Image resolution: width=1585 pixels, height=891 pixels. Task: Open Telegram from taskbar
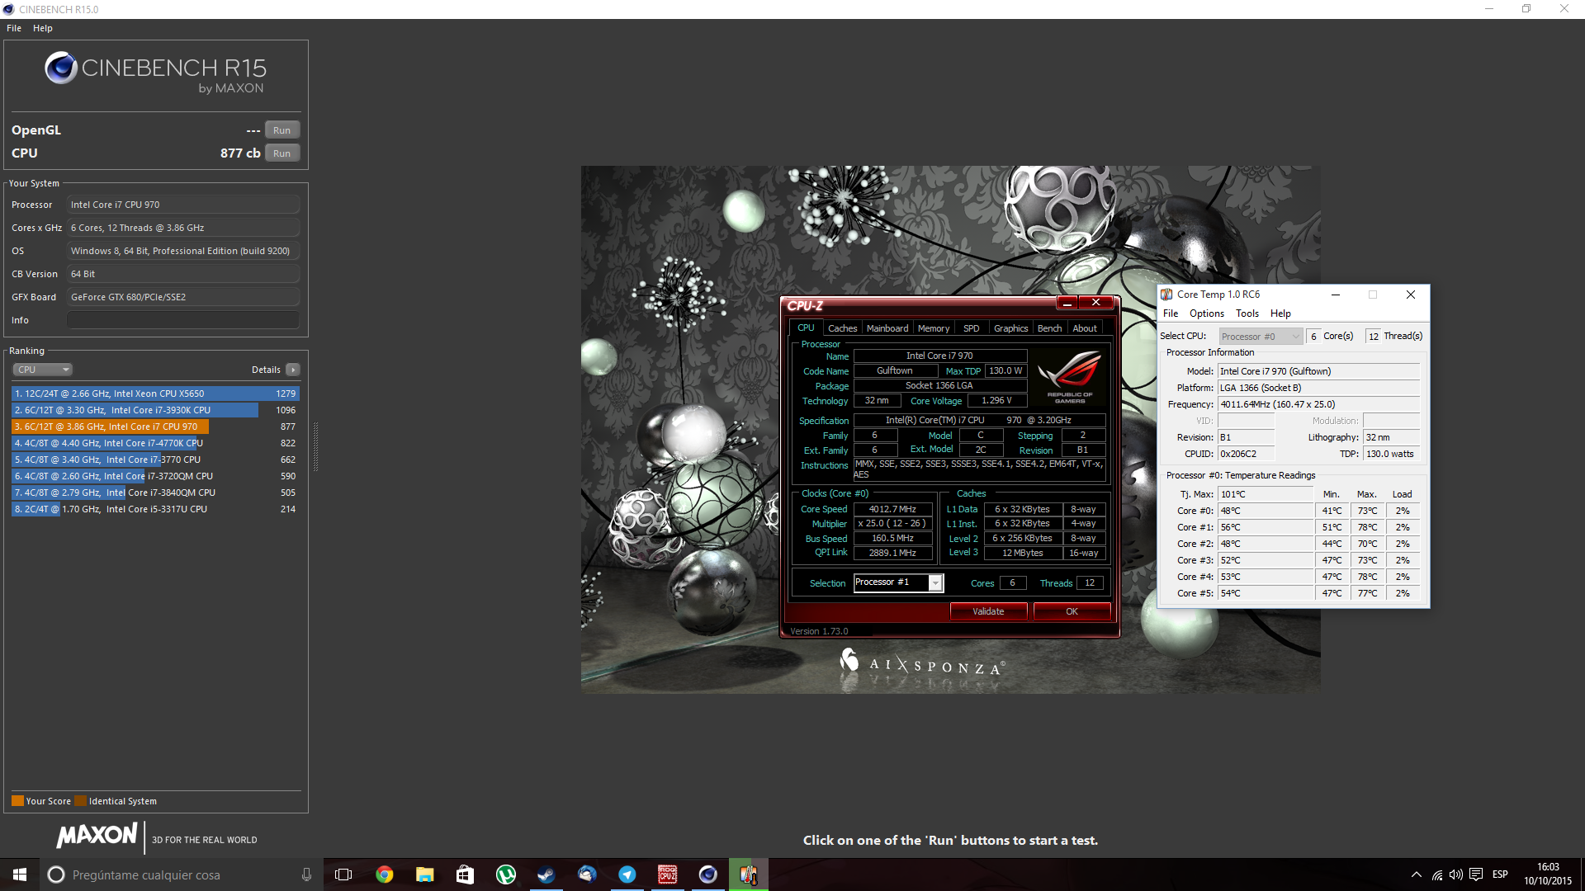click(627, 874)
